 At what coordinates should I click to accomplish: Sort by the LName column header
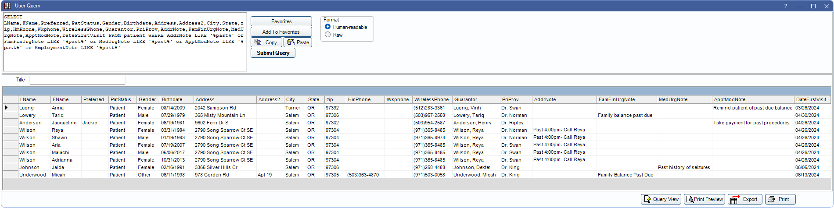point(34,100)
